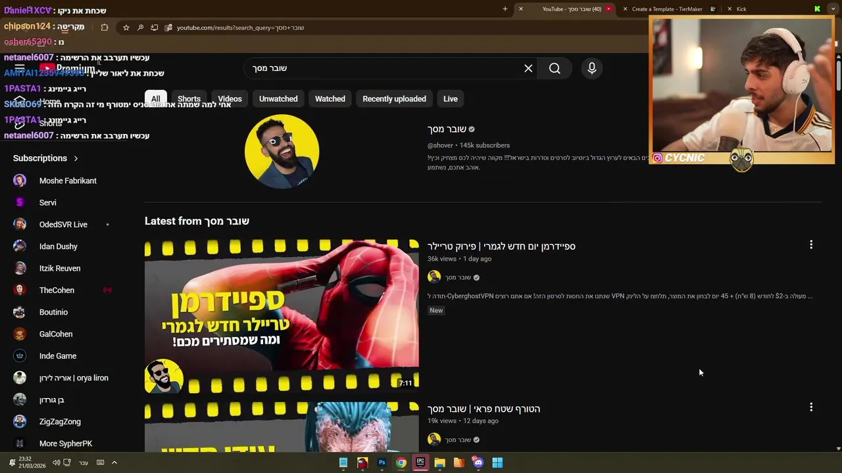The height and width of the screenshot is (473, 842).
Task: Open Idan Dushy subscription
Action: tap(59, 246)
